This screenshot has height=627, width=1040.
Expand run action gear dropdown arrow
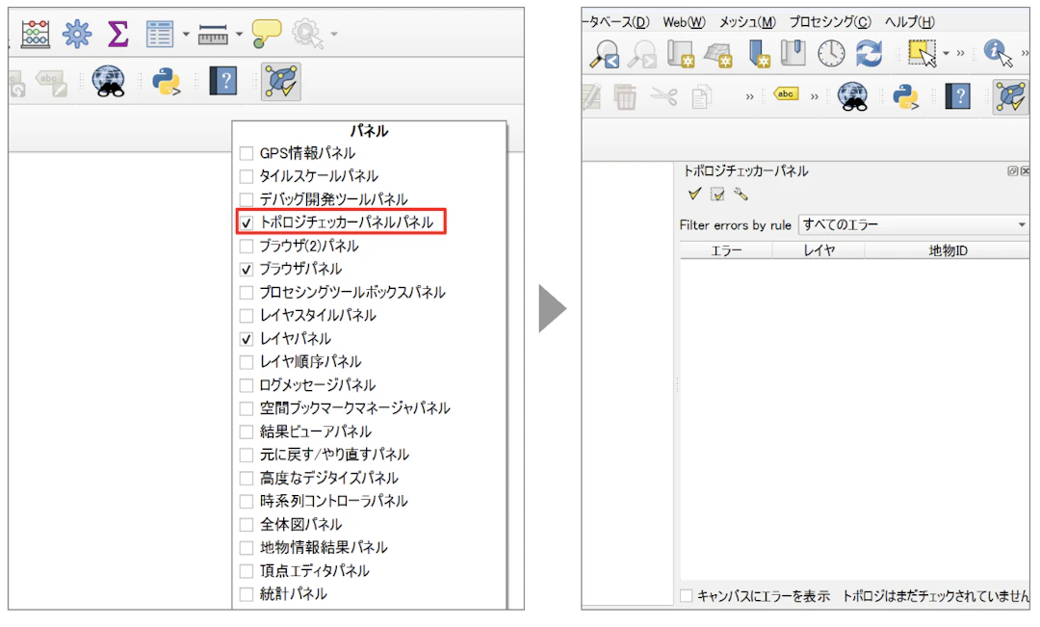pos(333,34)
